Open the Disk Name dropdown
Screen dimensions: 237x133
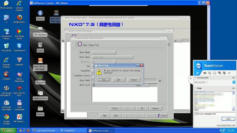click(x=115, y=52)
